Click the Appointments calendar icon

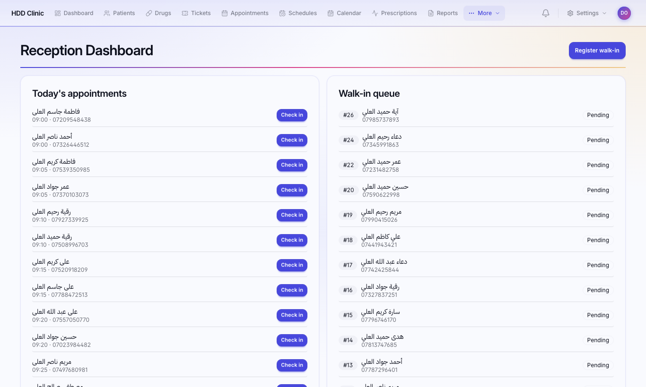pyautogui.click(x=225, y=13)
